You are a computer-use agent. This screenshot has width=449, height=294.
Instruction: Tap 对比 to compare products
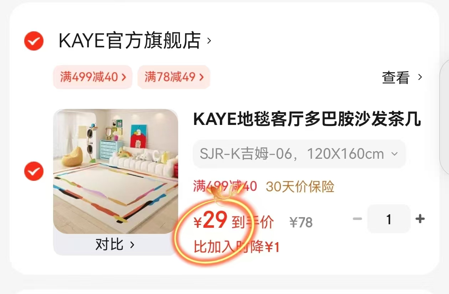pyautogui.click(x=115, y=245)
